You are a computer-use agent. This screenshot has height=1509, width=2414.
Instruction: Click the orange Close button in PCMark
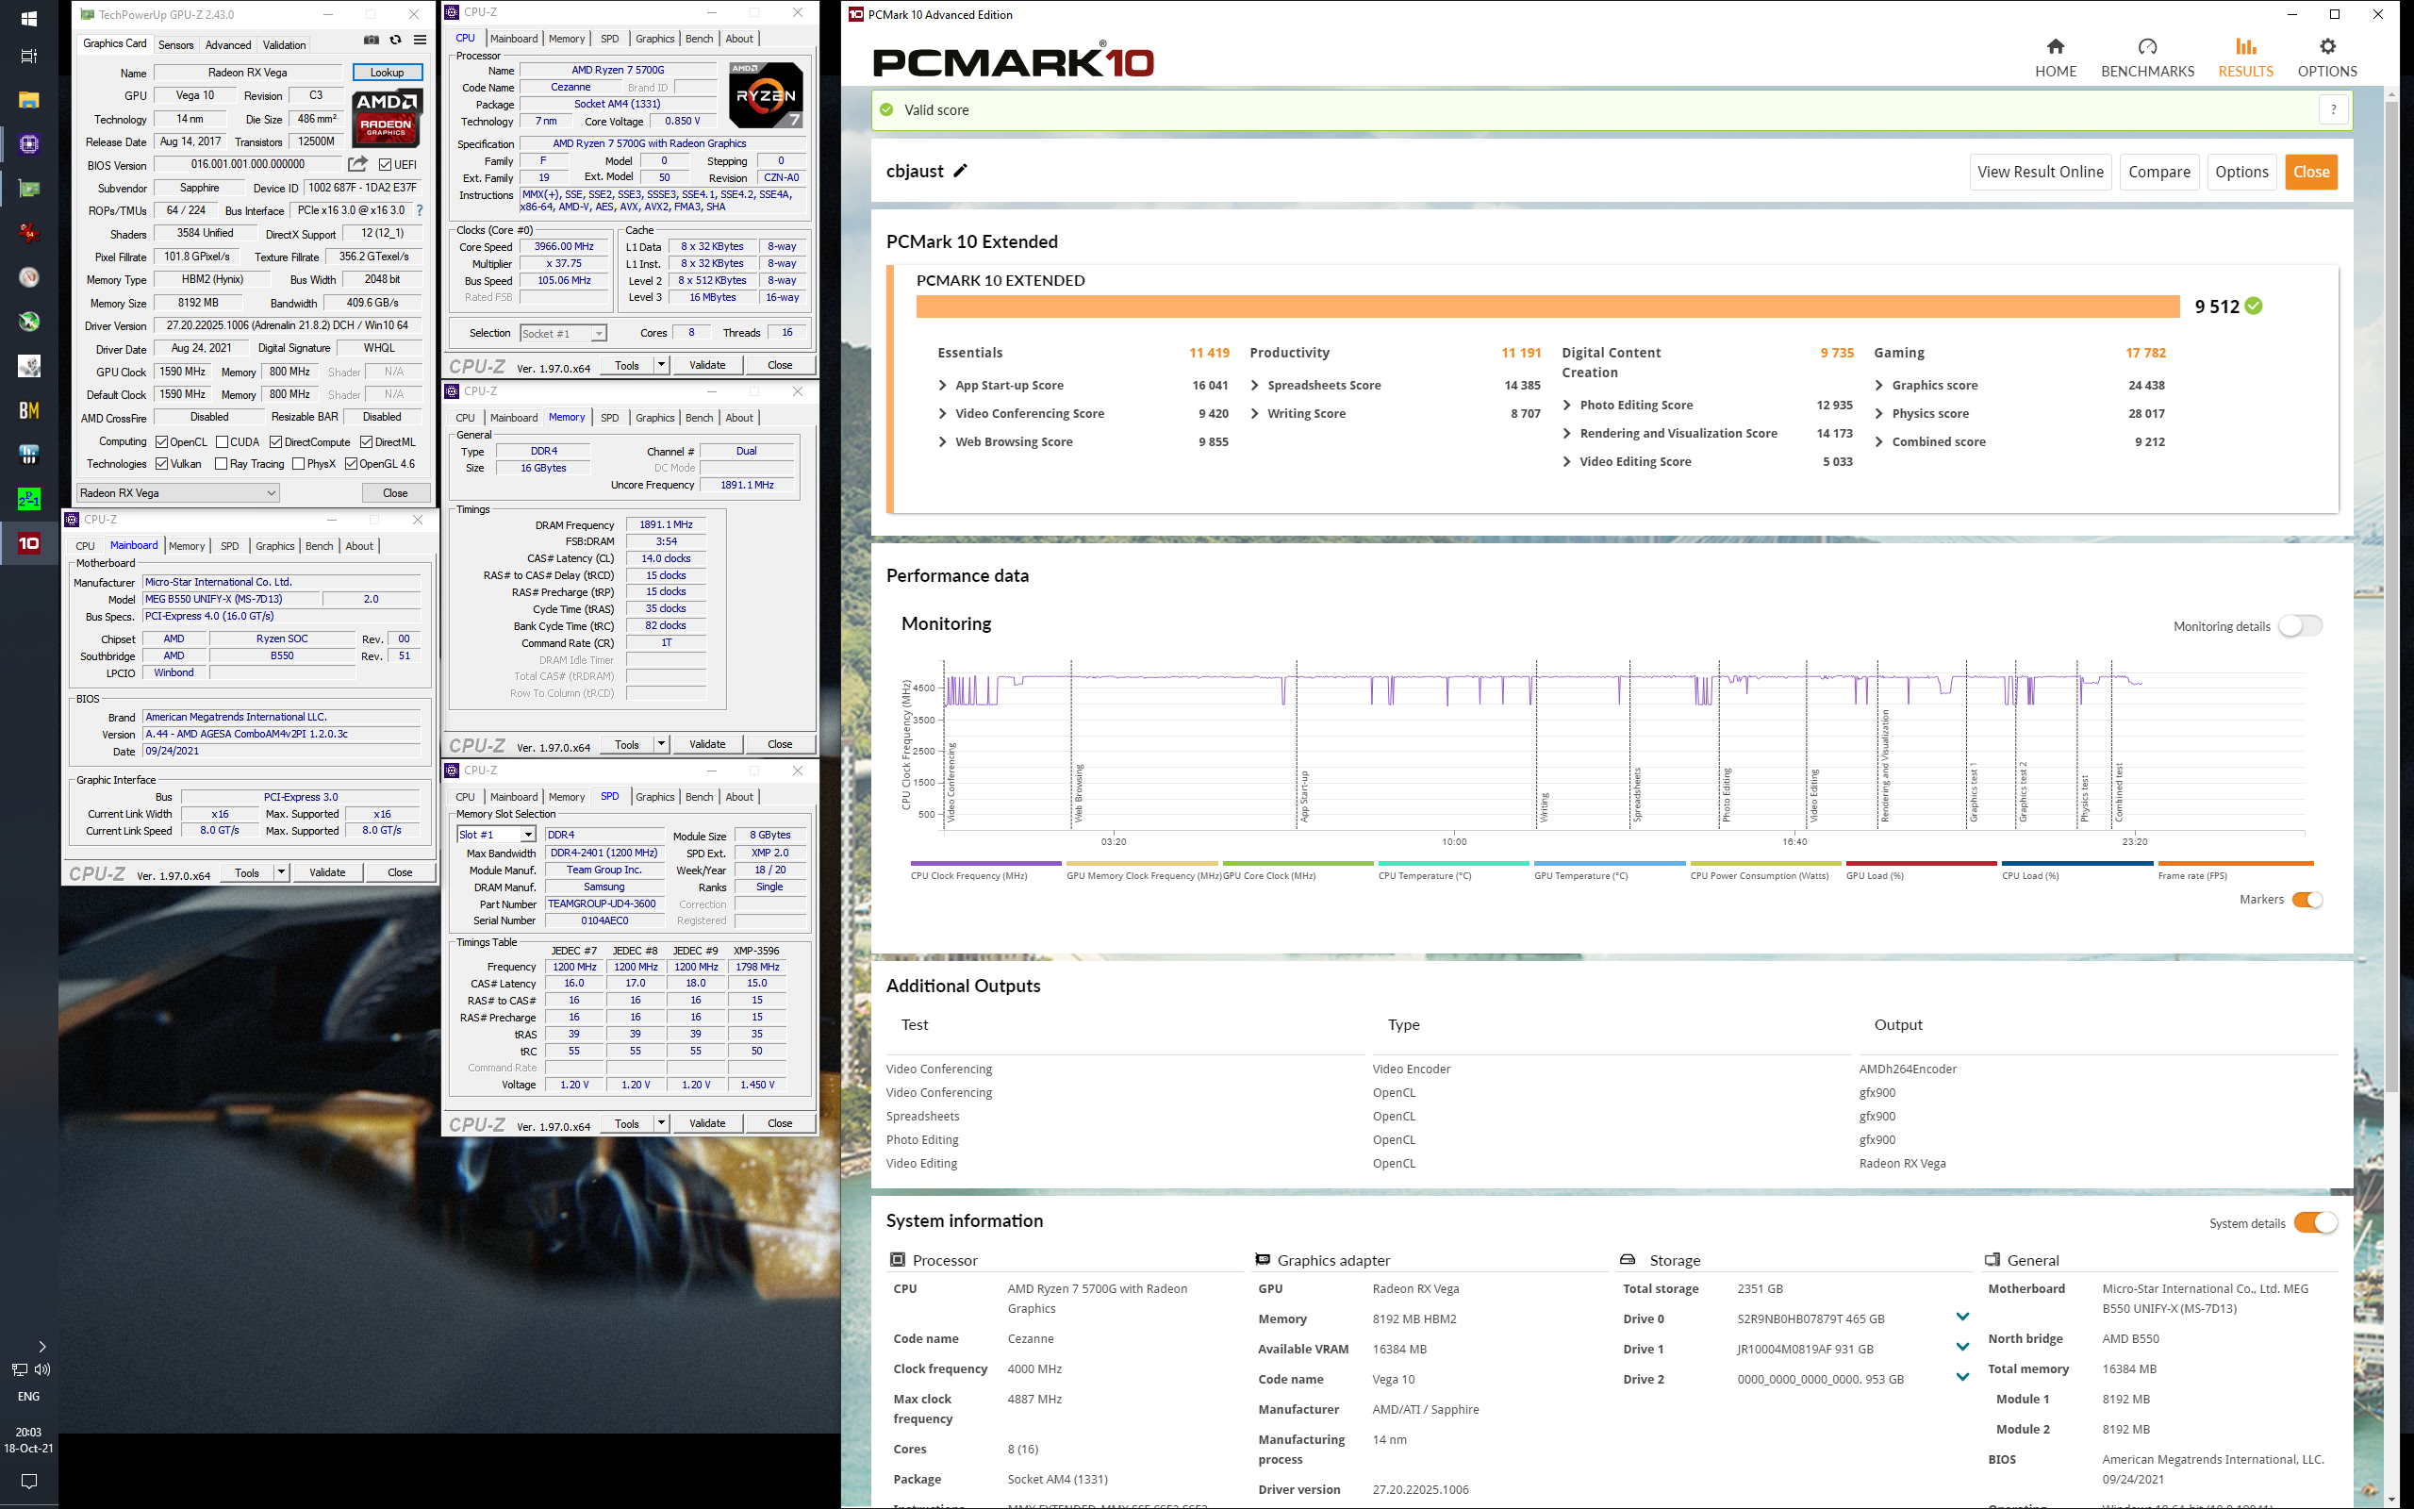pyautogui.click(x=2311, y=172)
